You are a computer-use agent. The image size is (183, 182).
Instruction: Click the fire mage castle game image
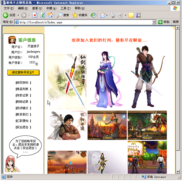[x=107, y=125]
